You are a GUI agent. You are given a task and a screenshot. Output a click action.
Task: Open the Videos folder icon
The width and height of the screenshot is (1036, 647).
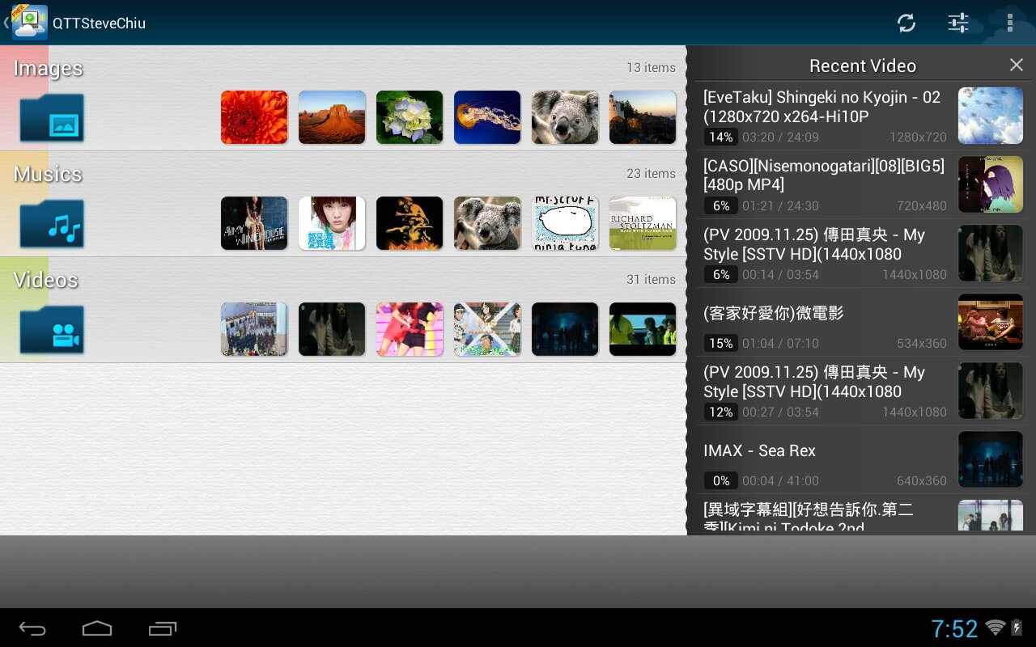point(53,330)
